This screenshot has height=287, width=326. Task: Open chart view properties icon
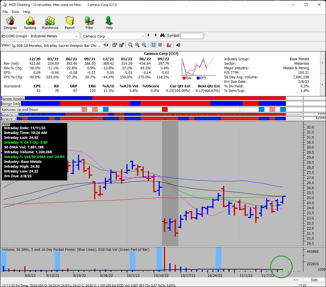click(115, 45)
